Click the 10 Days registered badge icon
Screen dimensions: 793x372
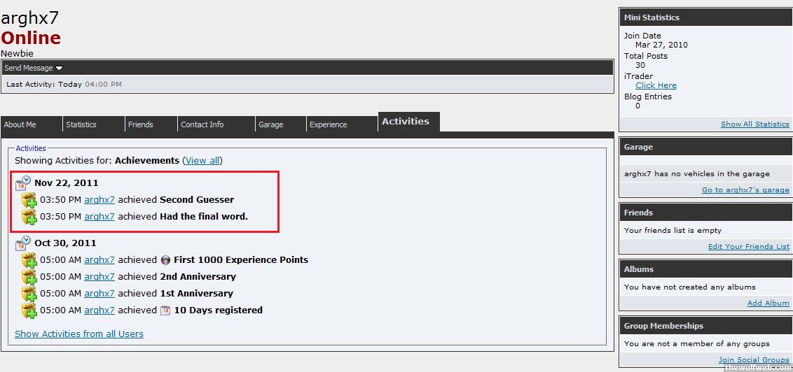(x=165, y=310)
